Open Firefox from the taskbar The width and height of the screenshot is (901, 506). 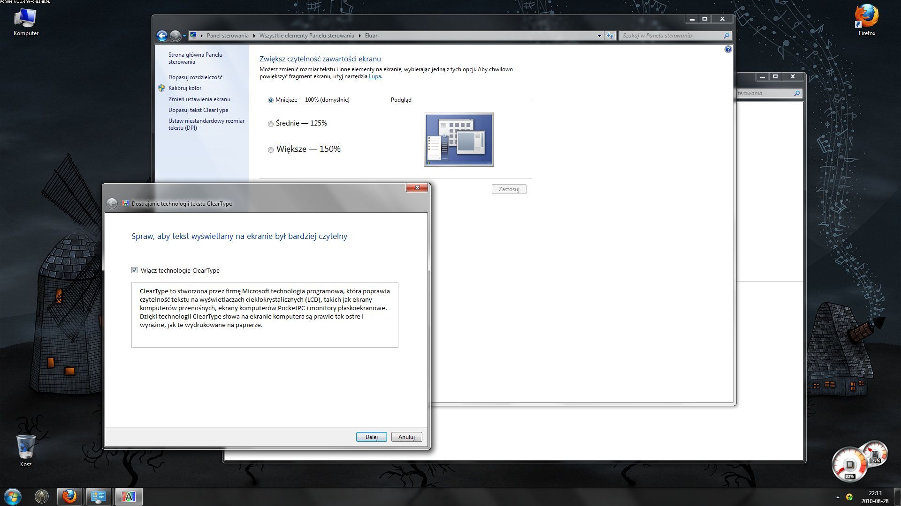click(70, 497)
